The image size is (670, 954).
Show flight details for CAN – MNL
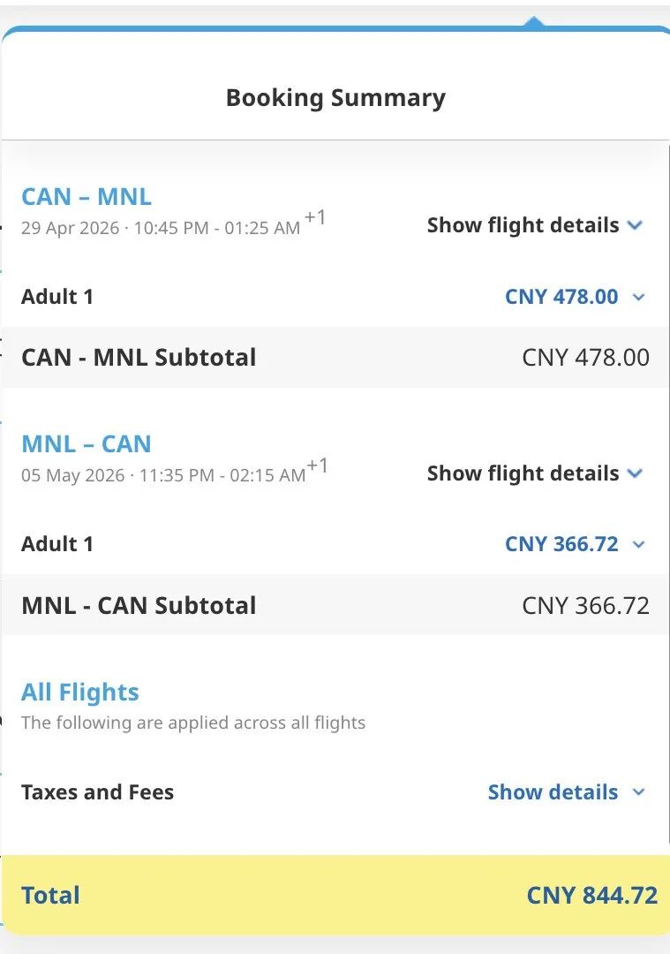pos(523,225)
